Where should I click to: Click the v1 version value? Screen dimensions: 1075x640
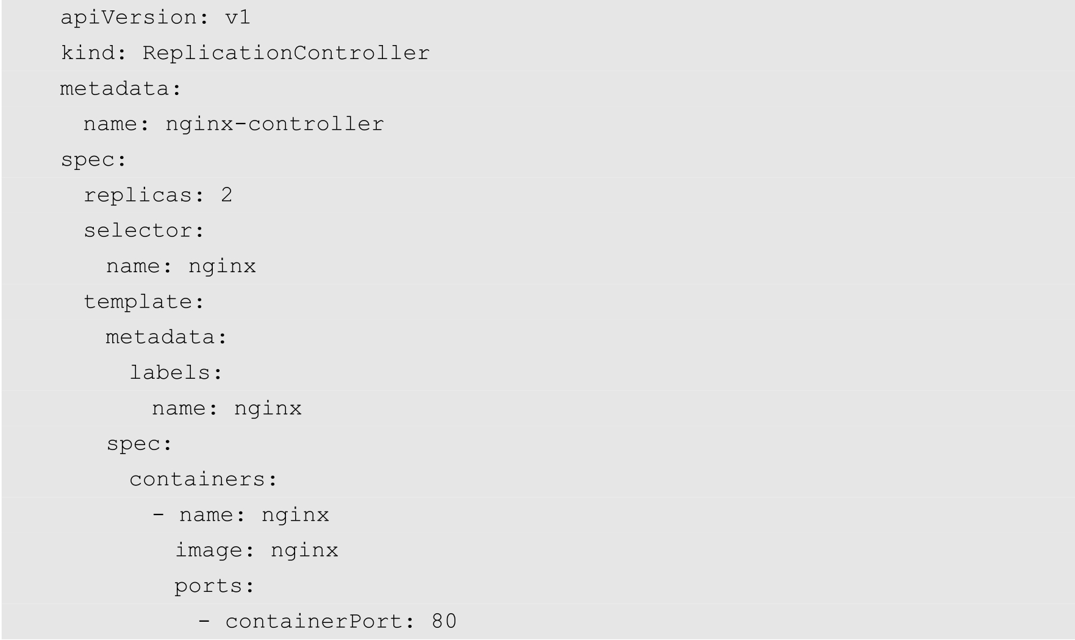(x=238, y=18)
